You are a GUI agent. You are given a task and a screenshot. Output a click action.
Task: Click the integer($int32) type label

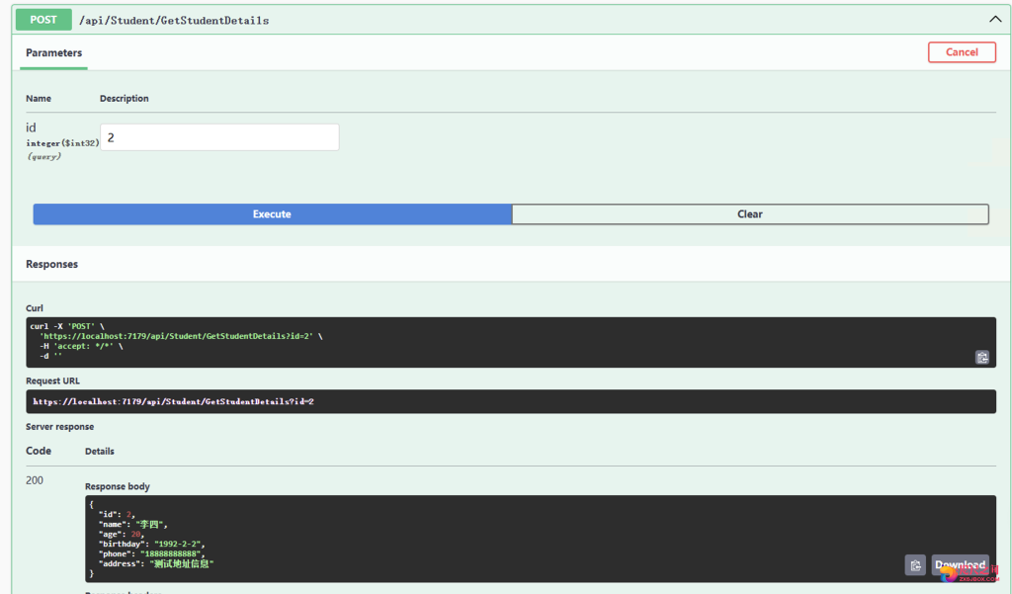62,143
